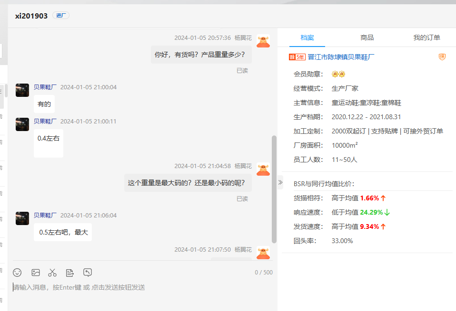Open the quick phrases document icon
Image resolution: width=456 pixels, height=311 pixels.
[70, 273]
